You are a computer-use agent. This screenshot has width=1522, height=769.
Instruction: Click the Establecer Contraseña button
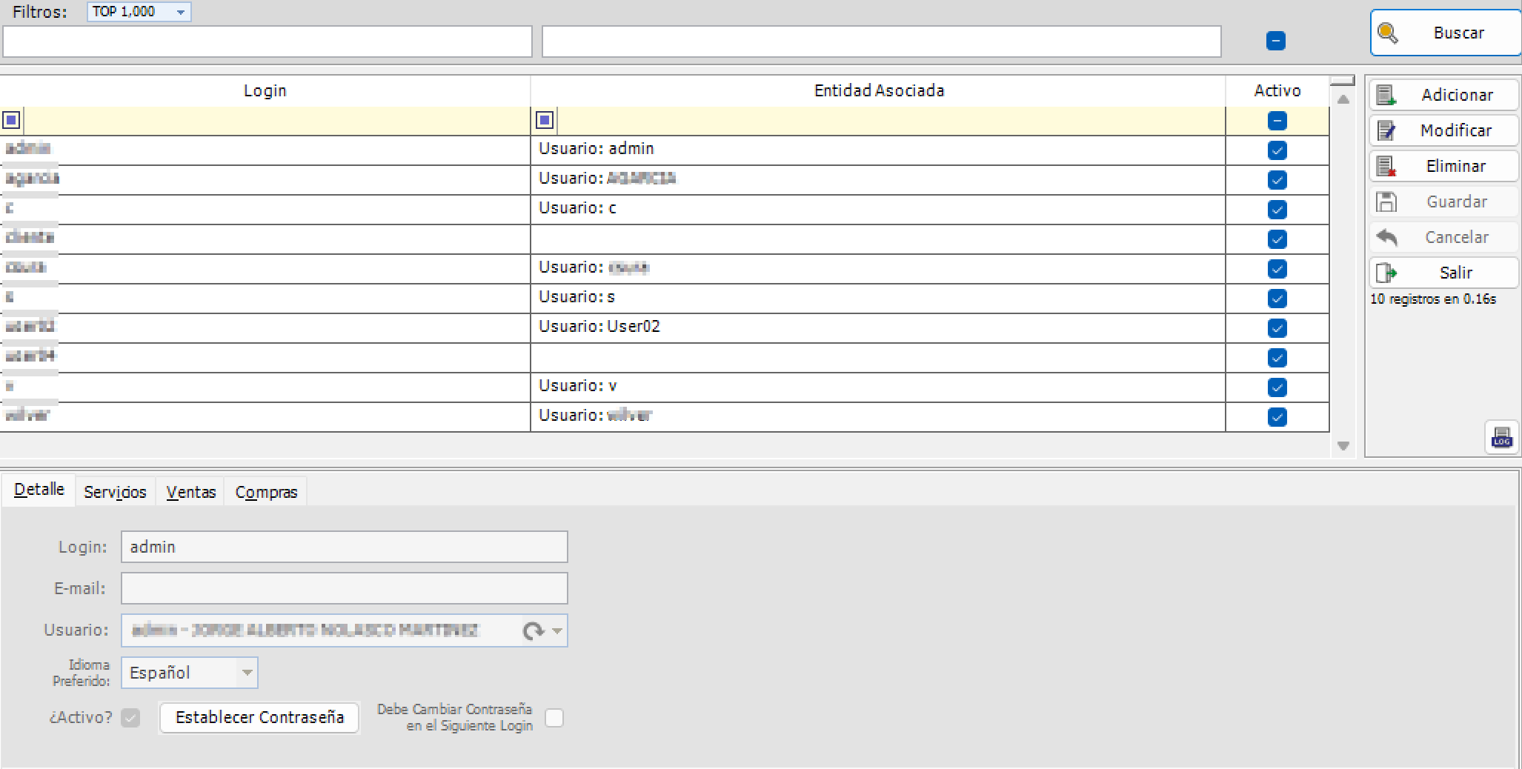(259, 717)
